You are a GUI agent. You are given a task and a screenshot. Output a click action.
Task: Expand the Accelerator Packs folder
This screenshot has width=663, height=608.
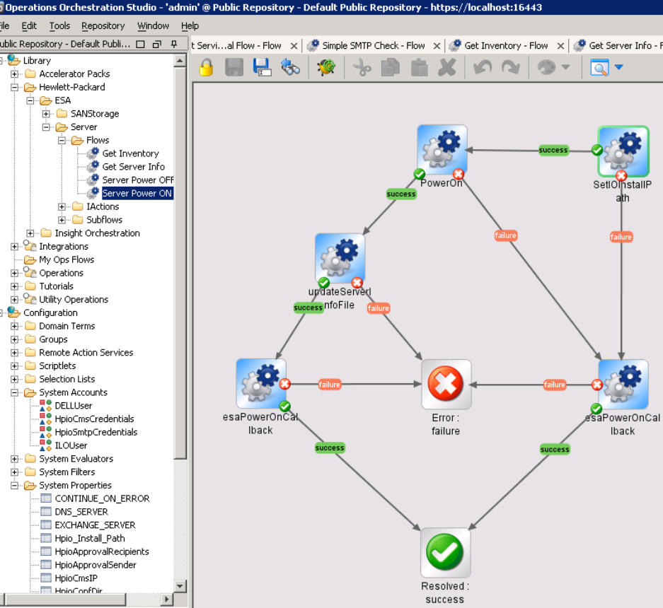14,74
